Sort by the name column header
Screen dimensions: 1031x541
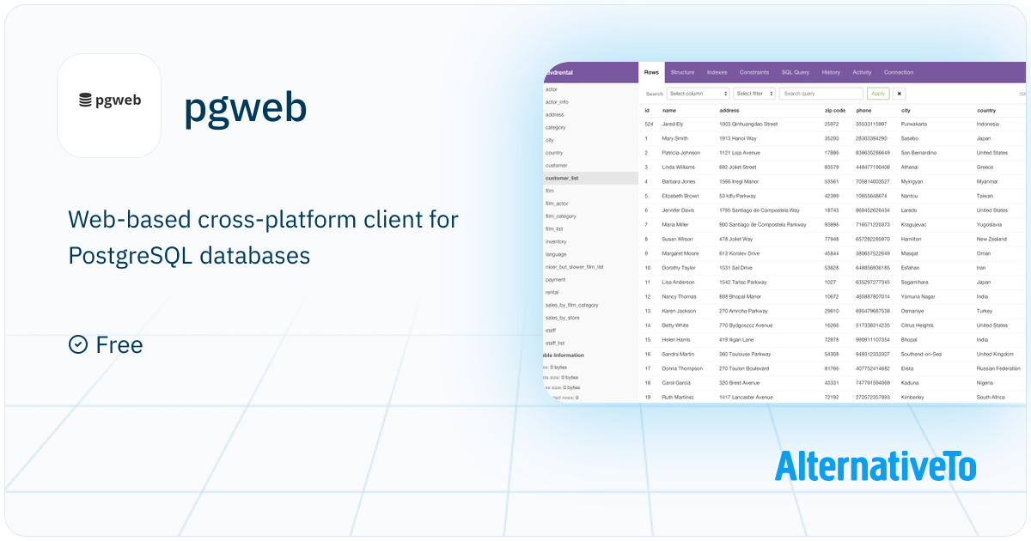(669, 110)
